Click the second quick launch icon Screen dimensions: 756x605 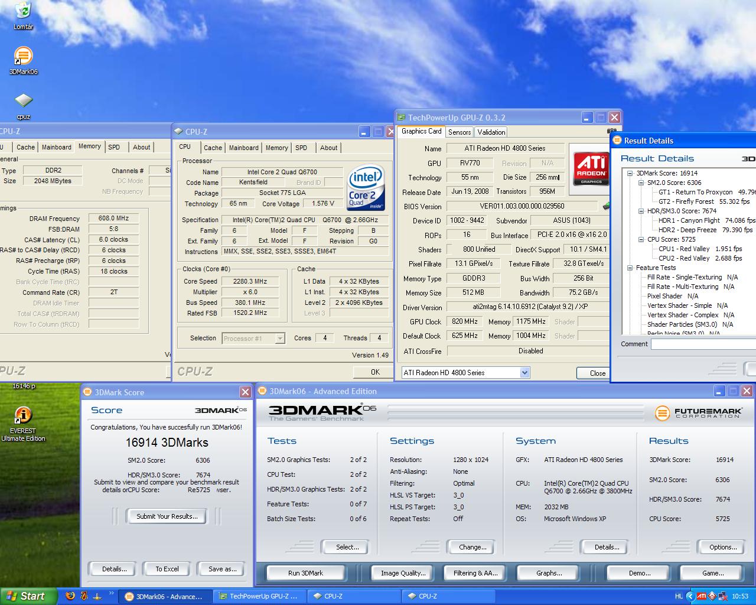84,596
